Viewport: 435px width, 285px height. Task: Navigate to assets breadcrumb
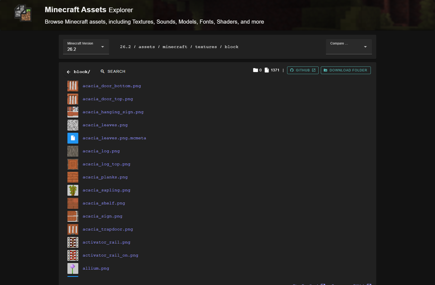147,47
